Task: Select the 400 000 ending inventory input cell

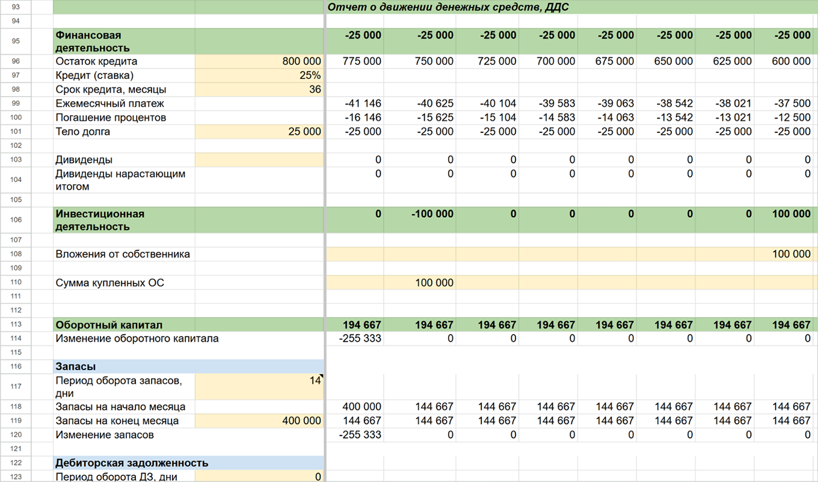Action: [x=259, y=421]
